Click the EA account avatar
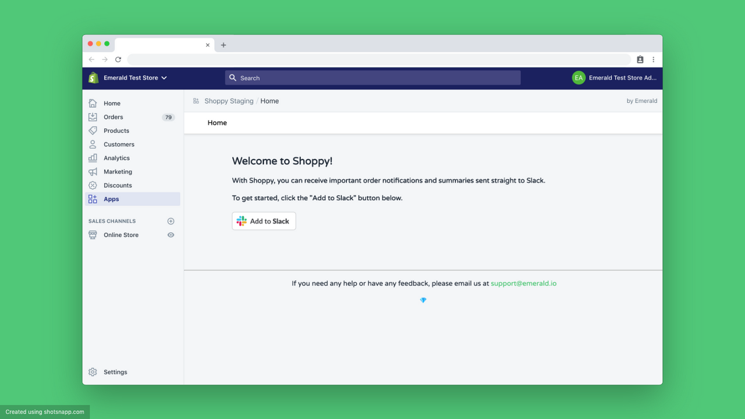The width and height of the screenshot is (745, 419). tap(579, 77)
